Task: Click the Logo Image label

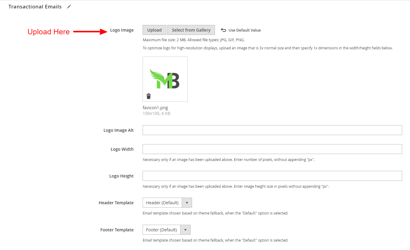Action: tap(122, 30)
